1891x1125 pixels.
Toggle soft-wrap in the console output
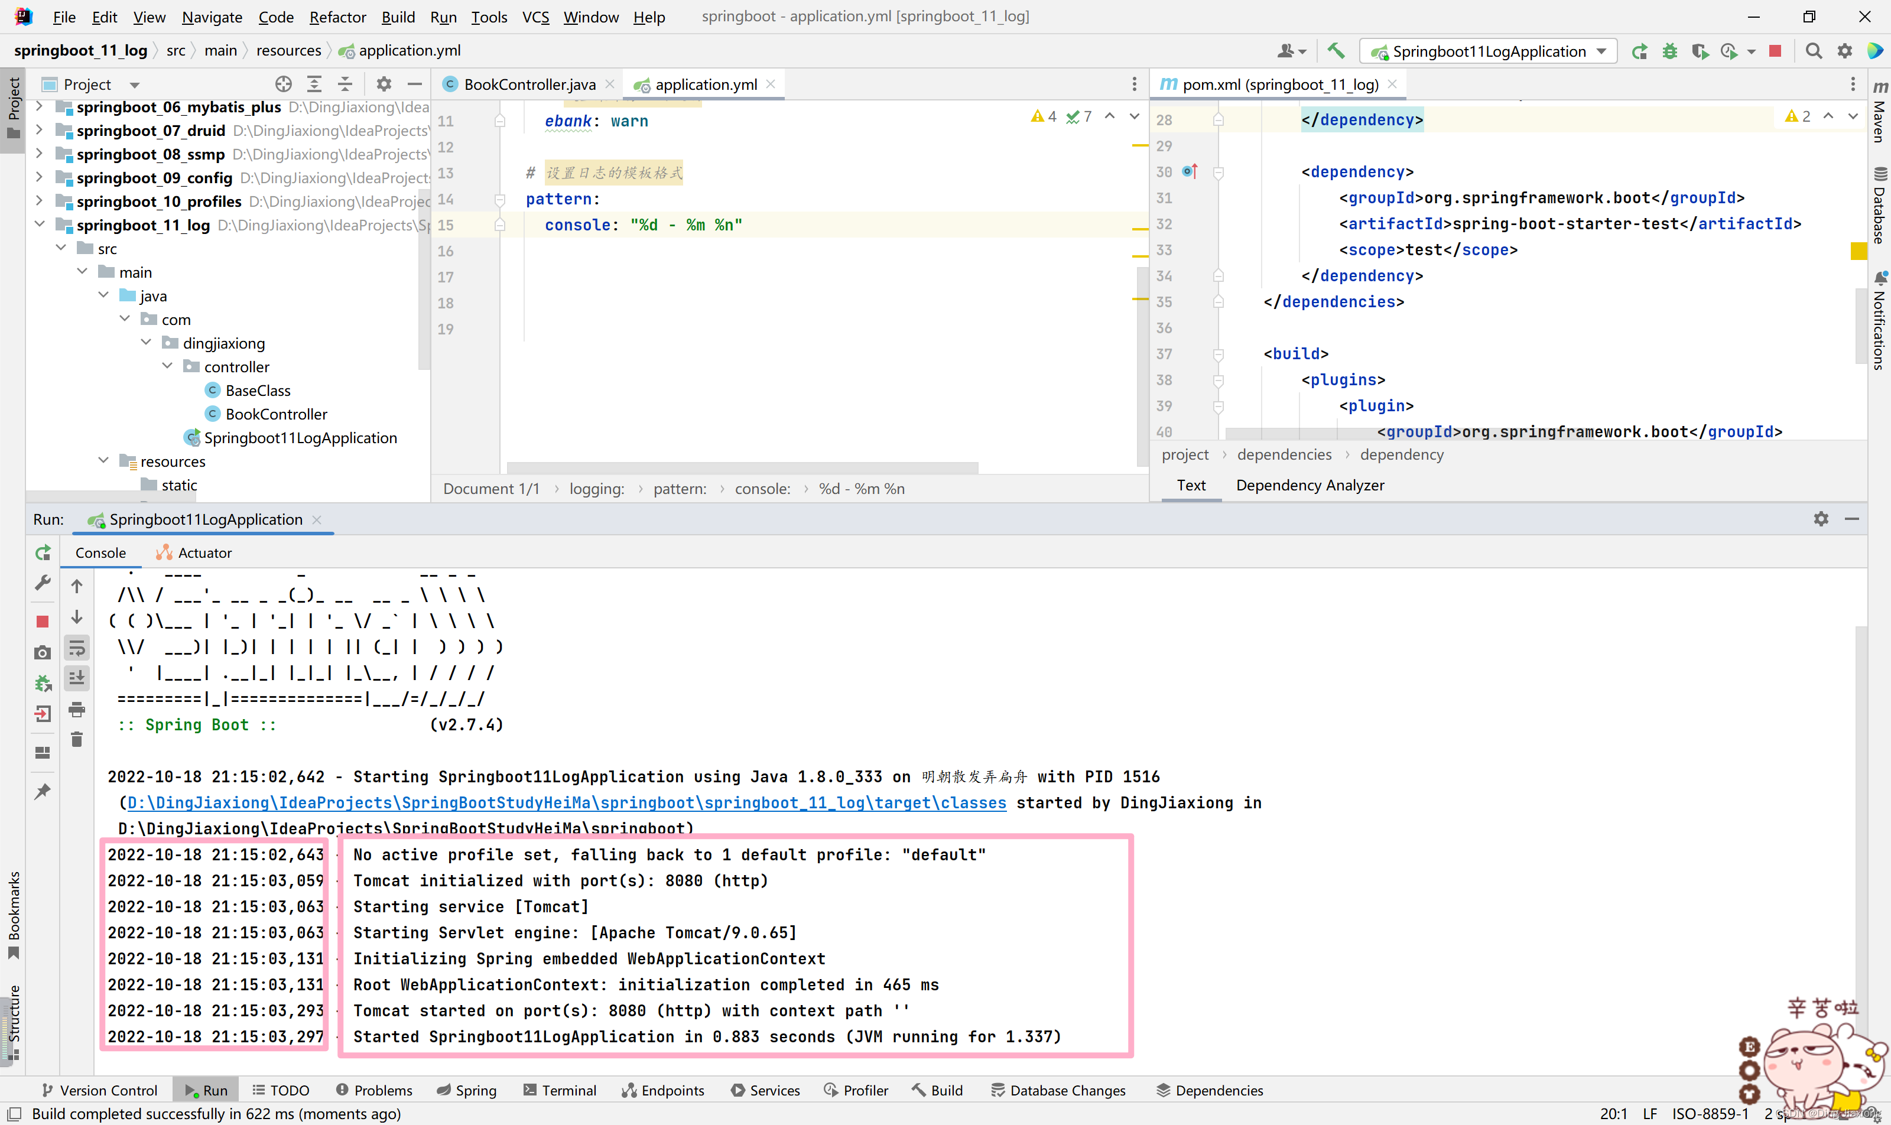(77, 648)
